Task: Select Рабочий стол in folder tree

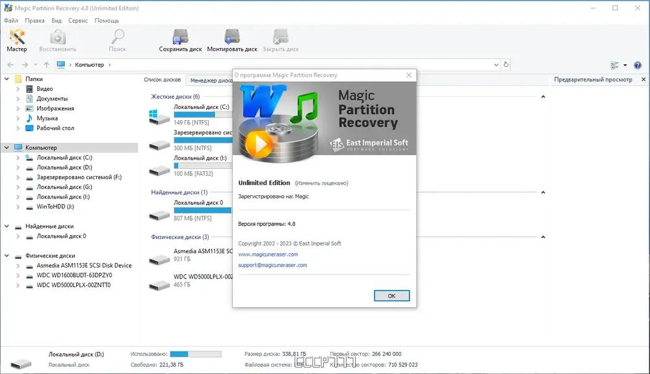Action: pos(55,128)
